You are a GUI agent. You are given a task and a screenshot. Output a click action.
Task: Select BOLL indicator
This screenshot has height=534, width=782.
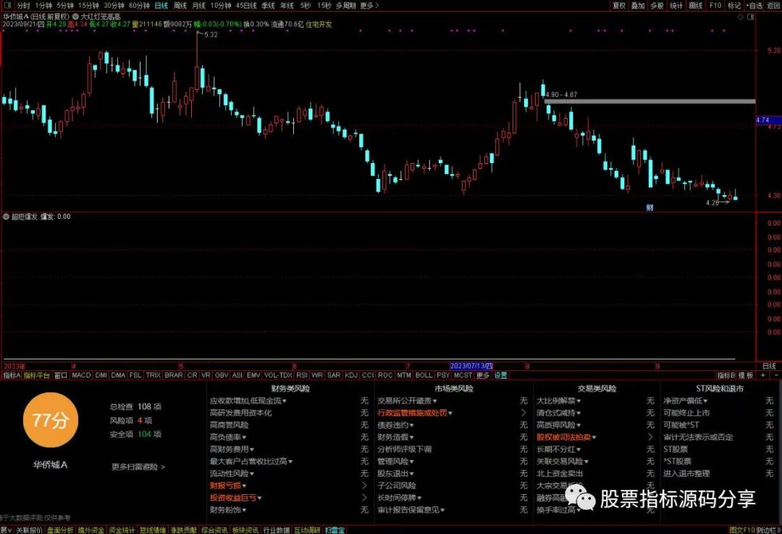coord(424,375)
